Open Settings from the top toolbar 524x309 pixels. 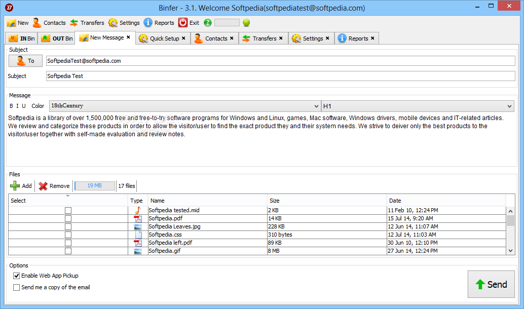(124, 23)
